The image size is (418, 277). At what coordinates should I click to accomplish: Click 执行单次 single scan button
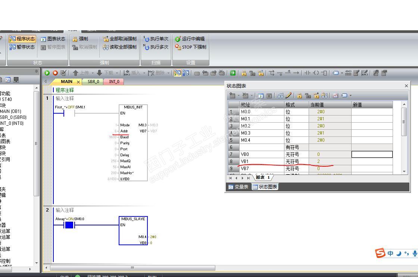tap(156, 39)
